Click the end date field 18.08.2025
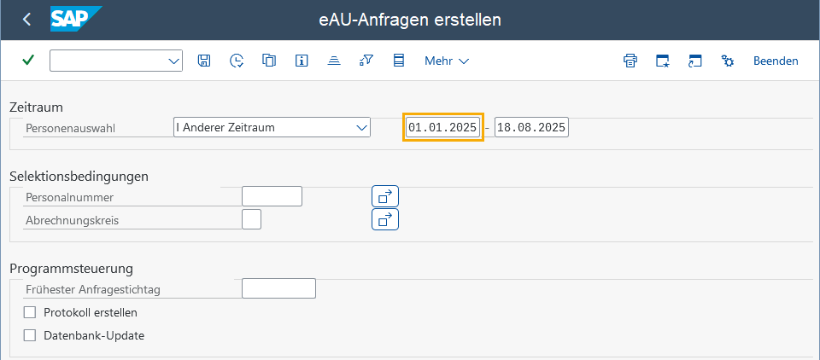The image size is (820, 360). pos(531,127)
